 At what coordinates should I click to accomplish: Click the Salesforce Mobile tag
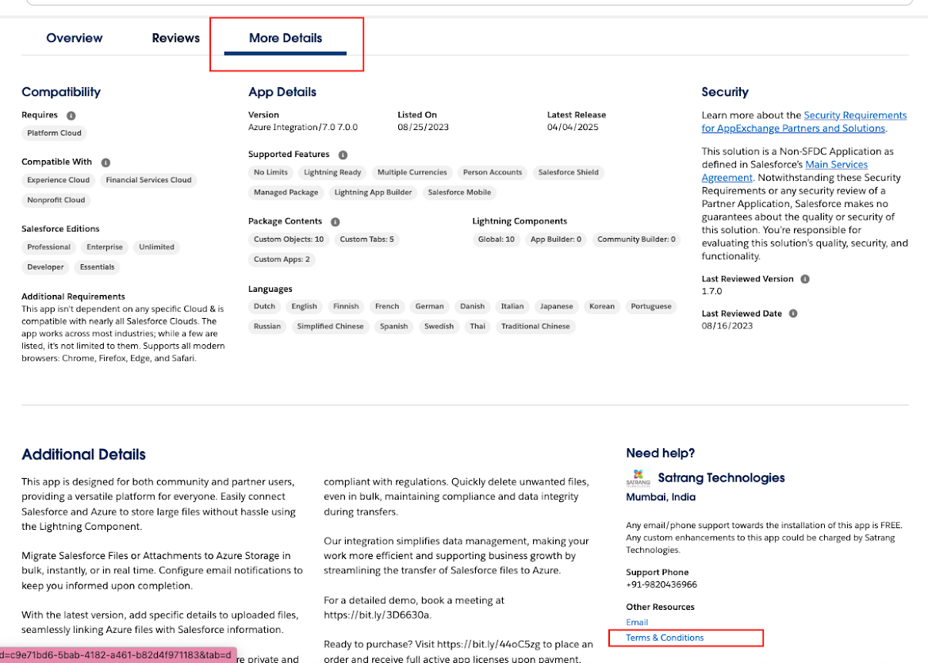click(459, 193)
